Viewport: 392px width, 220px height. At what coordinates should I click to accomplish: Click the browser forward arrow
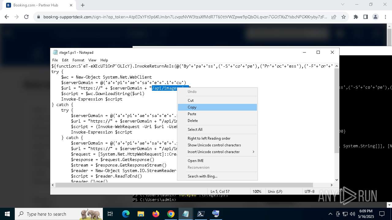pos(17,17)
